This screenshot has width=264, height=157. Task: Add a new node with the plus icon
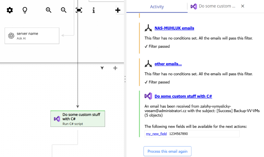click(x=118, y=10)
